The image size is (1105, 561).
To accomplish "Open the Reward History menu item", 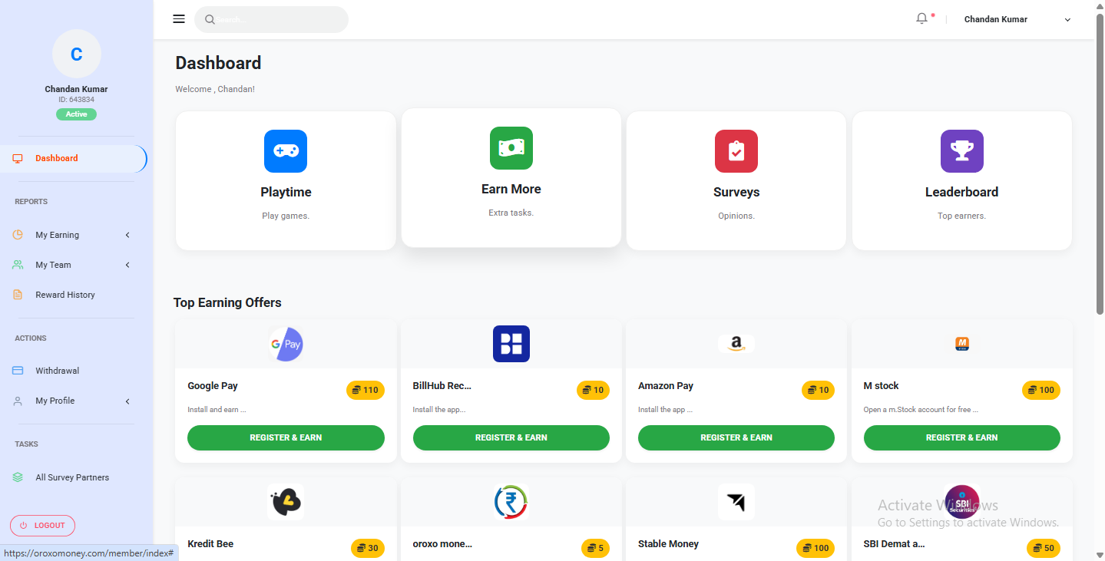I will pos(65,294).
